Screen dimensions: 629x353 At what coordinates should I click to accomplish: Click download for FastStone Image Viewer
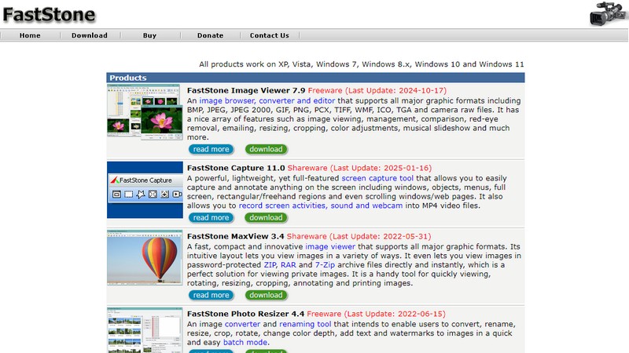click(266, 149)
